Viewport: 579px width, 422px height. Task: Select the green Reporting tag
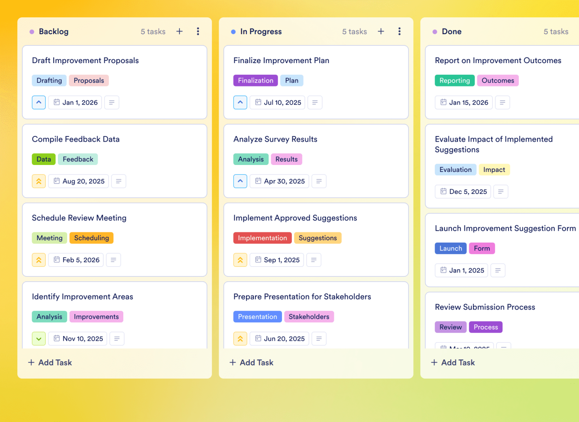point(454,80)
